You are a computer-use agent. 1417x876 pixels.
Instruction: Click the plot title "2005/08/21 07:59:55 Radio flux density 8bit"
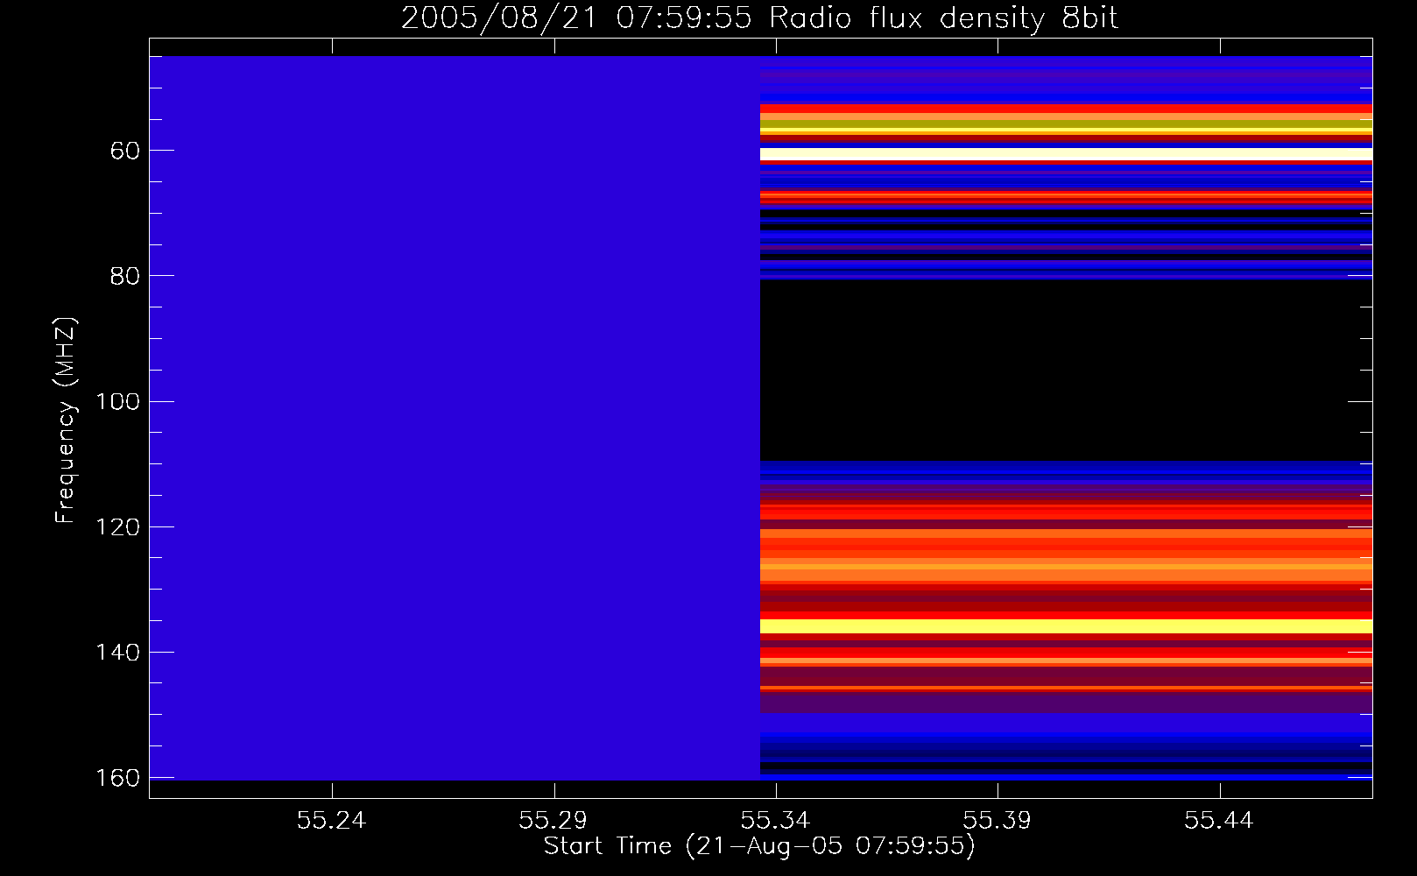759,18
